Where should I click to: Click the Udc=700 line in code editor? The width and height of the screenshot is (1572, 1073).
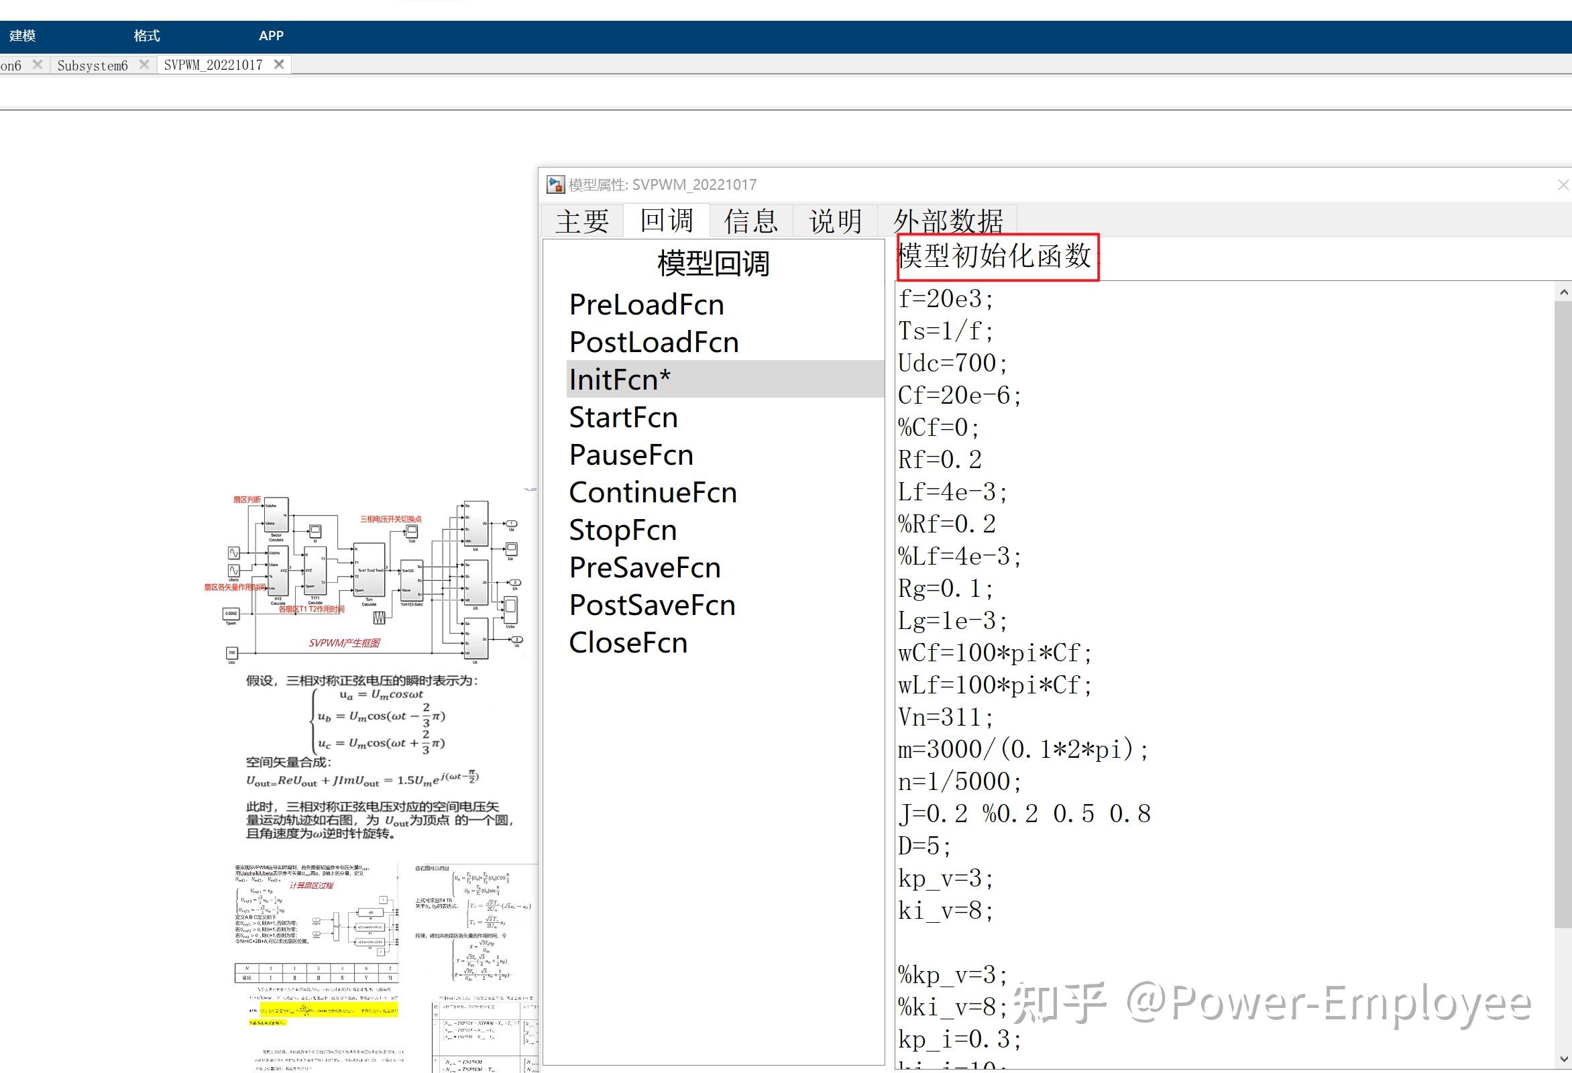point(952,363)
